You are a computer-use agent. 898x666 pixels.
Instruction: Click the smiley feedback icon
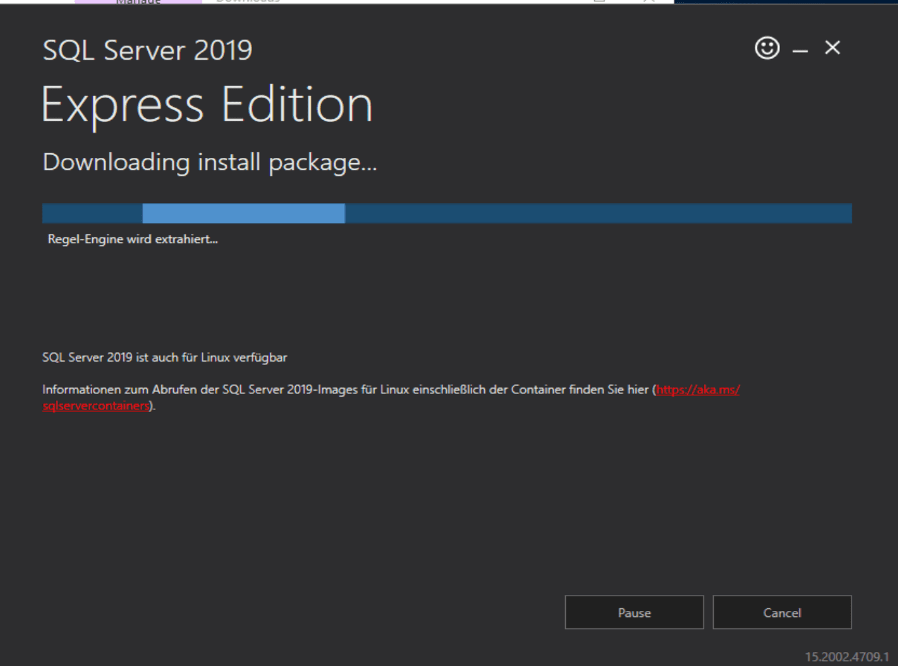[x=767, y=48]
